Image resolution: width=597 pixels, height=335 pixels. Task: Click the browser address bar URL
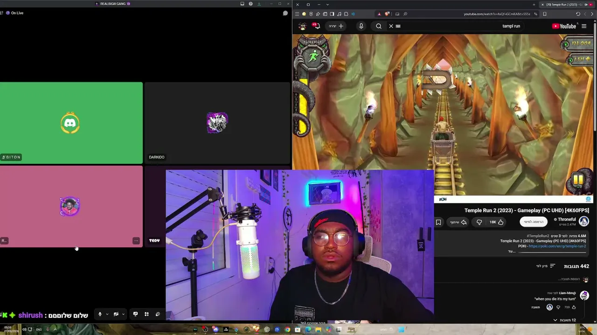(x=497, y=14)
